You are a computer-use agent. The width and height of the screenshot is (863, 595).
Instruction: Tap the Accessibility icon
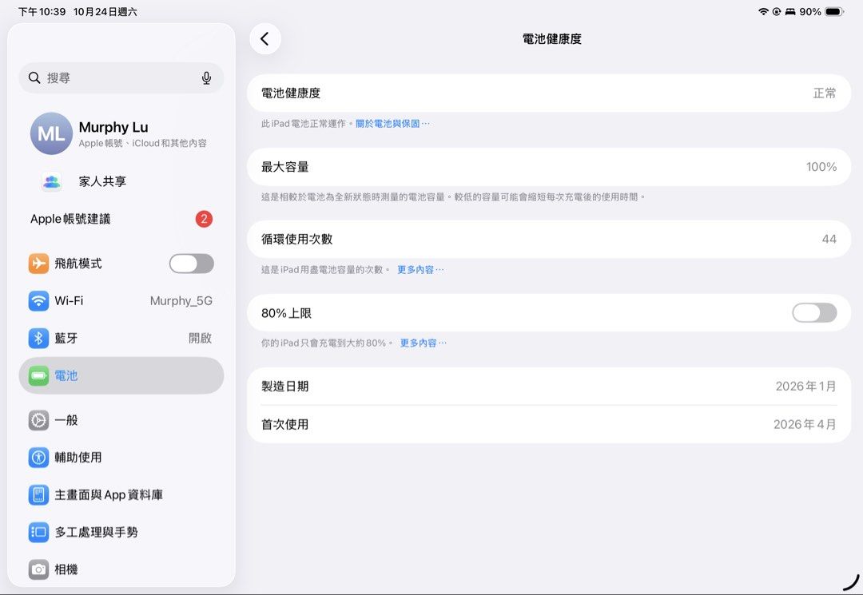coord(38,458)
